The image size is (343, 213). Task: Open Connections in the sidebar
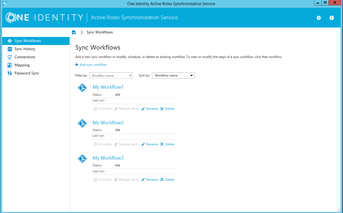coord(36,57)
